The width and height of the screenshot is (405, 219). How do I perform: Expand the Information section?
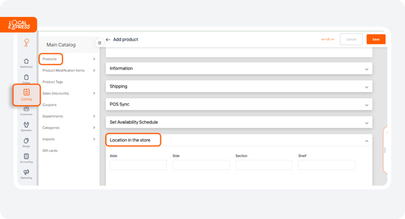239,68
